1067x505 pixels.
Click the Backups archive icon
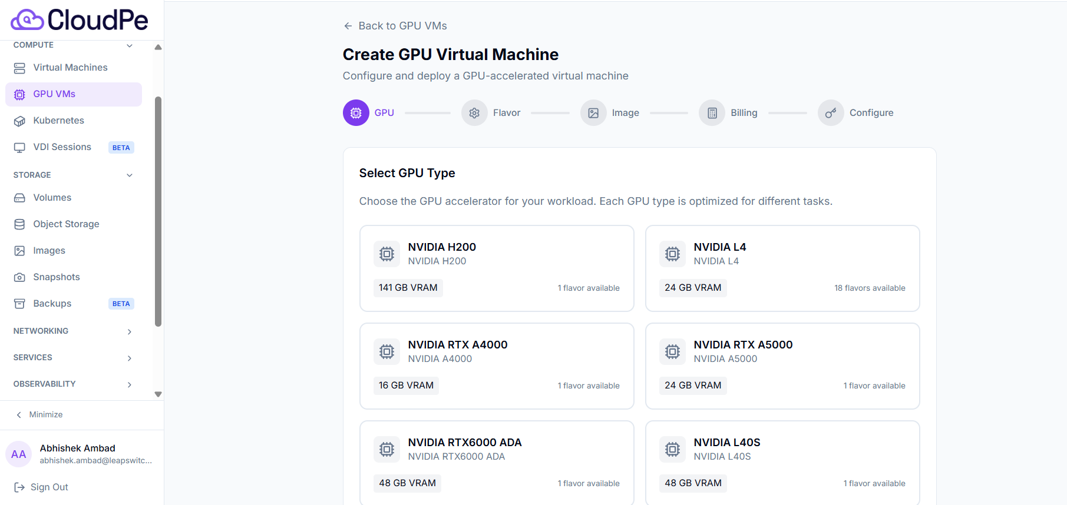[19, 304]
